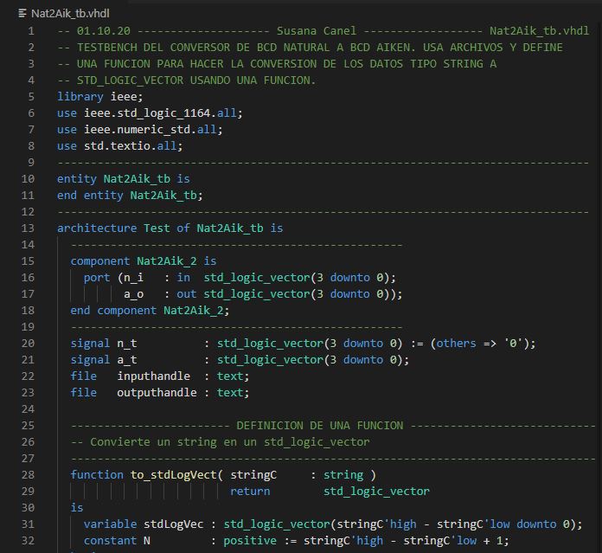Click 'return' keyword on line 29
602x553 pixels.
click(x=250, y=491)
